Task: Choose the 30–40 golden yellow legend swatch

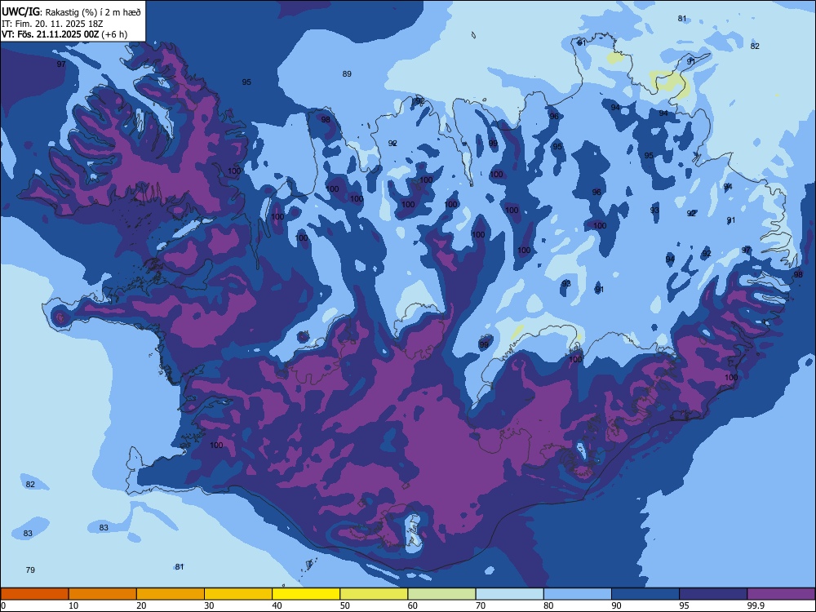Action: 238,594
